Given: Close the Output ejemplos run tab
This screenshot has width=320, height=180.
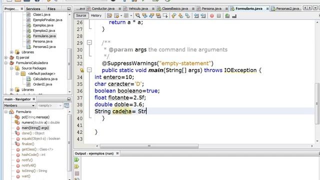Looking at the screenshot, I should click(x=117, y=153).
